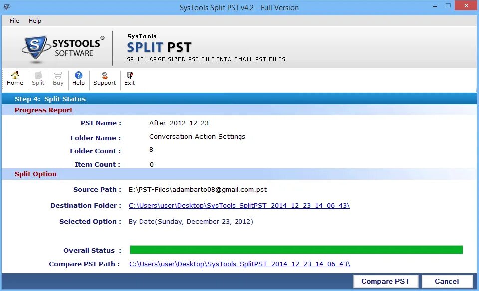Viewport: 479px width, 291px height.
Task: Click the app icon in title bar
Action: 6,6
